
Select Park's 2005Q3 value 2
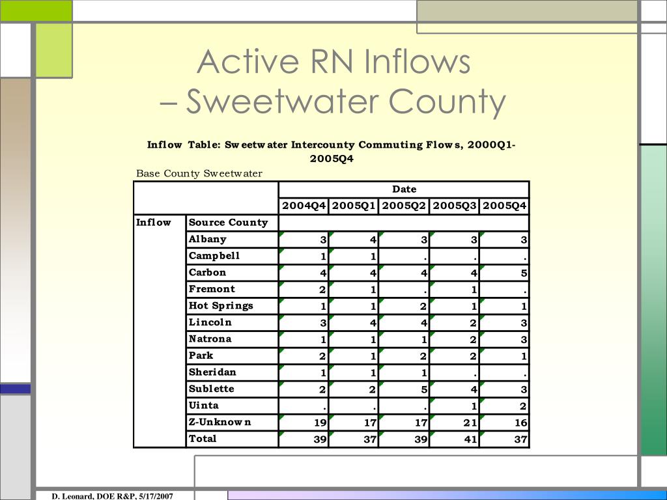pos(473,356)
